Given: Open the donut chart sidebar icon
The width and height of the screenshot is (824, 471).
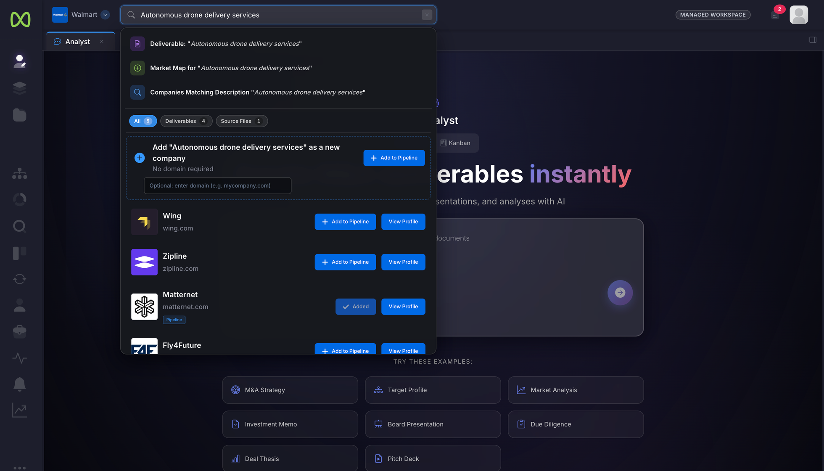Looking at the screenshot, I should click(x=20, y=199).
